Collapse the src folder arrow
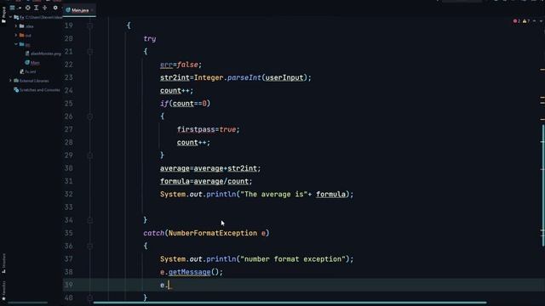This screenshot has height=306, width=545. point(16,44)
